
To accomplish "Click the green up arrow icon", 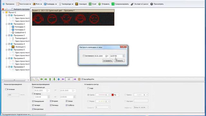I will [x=50, y=79].
